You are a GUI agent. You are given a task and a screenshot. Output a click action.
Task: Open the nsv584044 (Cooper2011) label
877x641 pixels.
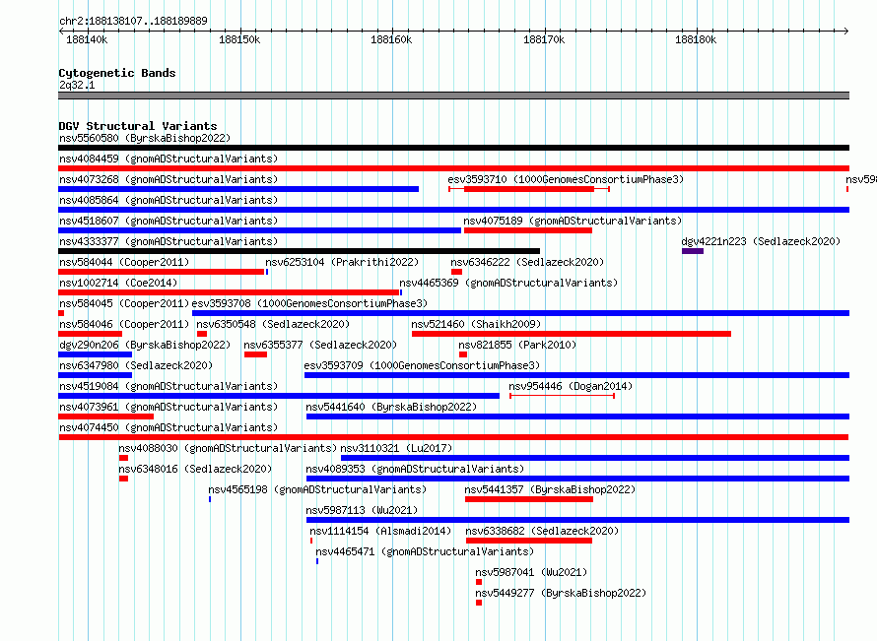(x=124, y=262)
